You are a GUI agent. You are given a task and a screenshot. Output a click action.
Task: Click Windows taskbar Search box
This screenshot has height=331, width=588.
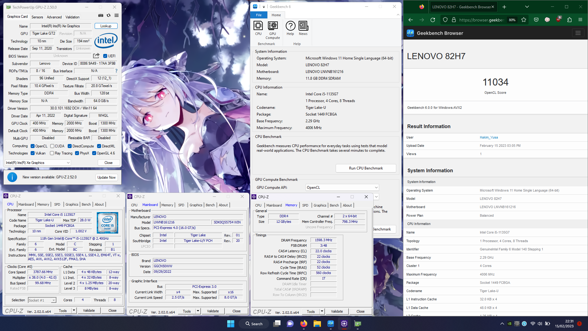click(254, 324)
